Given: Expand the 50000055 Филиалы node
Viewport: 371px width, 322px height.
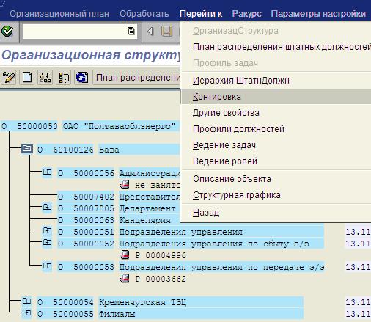Looking at the screenshot, I should pyautogui.click(x=26, y=312).
